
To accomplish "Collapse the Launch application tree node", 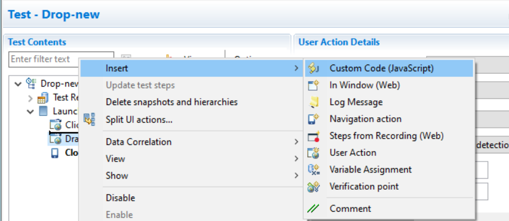I will (x=31, y=112).
